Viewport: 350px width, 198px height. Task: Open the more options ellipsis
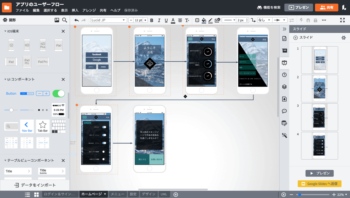[x=324, y=20]
